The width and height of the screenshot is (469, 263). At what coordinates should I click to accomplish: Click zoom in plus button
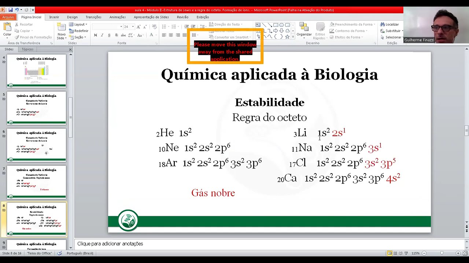(x=458, y=253)
